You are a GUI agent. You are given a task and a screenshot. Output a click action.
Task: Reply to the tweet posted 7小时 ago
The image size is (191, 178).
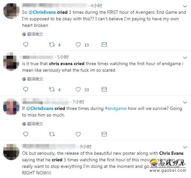tap(26, 134)
